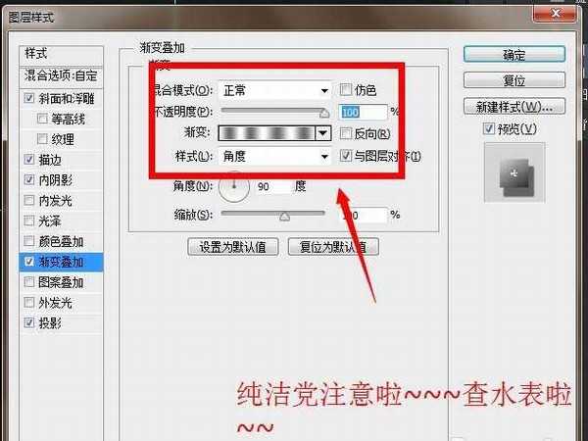This screenshot has height=441, width=588.
Task: Click the 复位 reset button
Action: (x=514, y=80)
